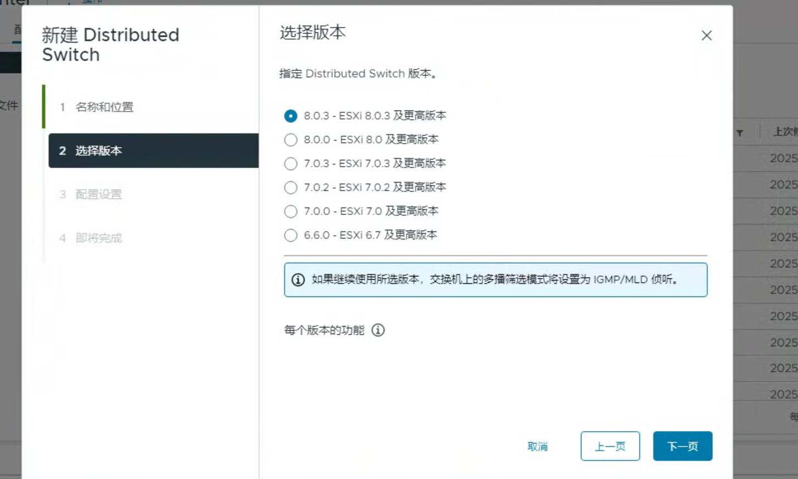Click the 指定 Distributed Switch 版本 text
Screen dimensions: 798x479
358,74
